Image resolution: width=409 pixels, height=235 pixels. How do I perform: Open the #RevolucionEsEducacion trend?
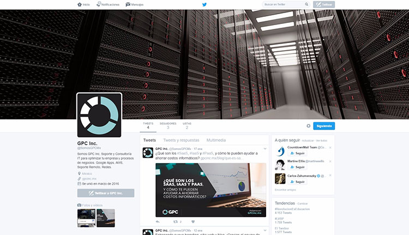click(292, 209)
